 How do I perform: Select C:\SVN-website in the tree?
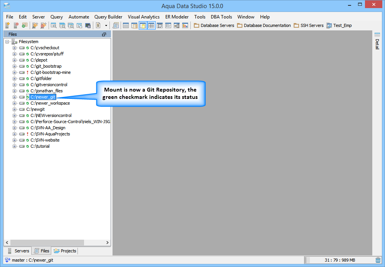pos(45,140)
